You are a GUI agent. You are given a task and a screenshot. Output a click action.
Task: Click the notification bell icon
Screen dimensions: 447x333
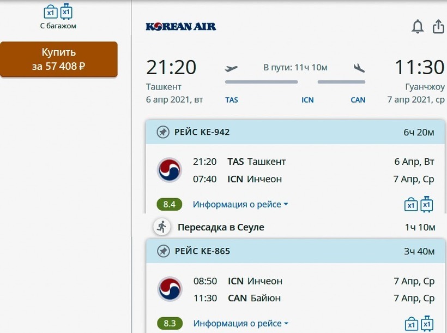(418, 27)
